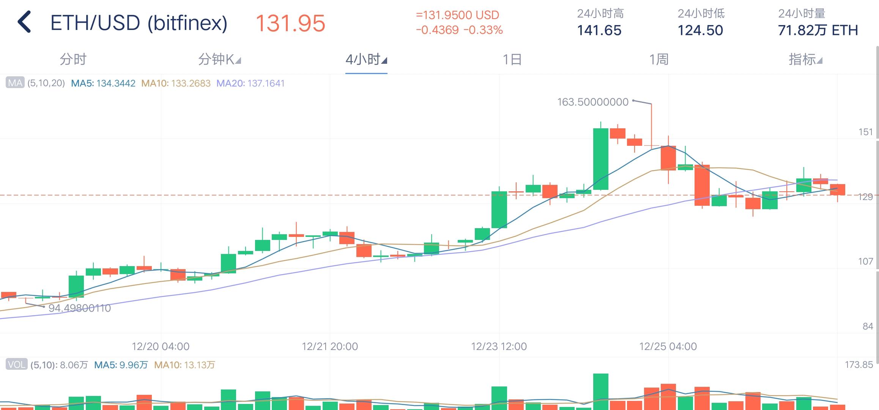Open the 分钟K minute interval dropdown
The image size is (879, 410).
click(220, 59)
